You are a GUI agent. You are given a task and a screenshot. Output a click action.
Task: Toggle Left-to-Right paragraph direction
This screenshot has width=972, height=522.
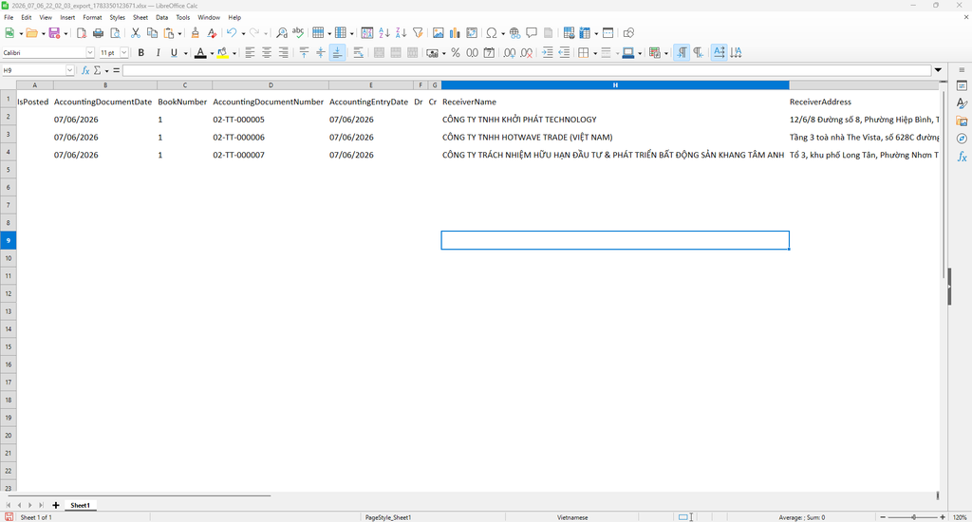click(682, 53)
